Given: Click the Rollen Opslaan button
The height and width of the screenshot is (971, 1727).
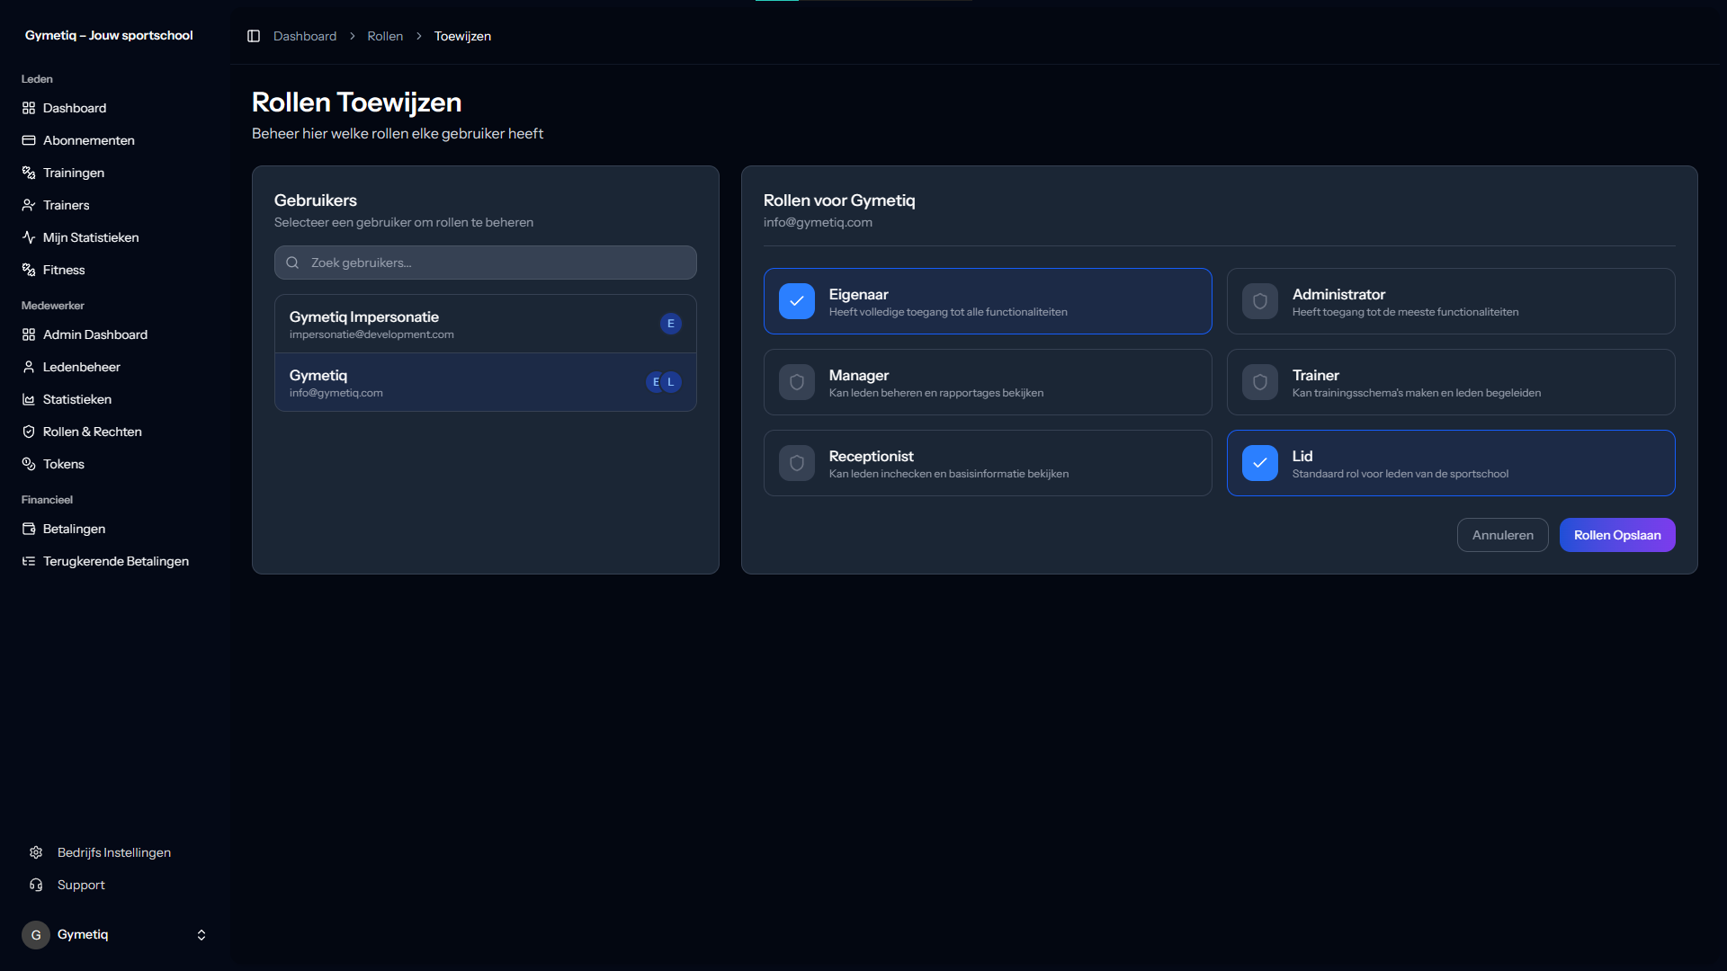Looking at the screenshot, I should [x=1617, y=535].
